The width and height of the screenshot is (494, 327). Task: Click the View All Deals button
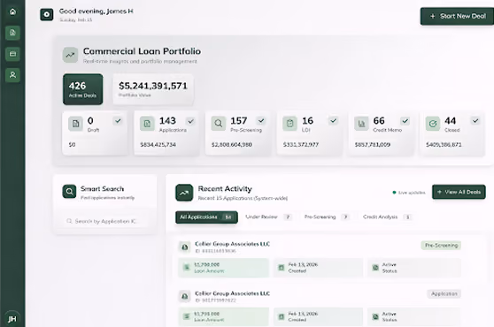click(x=459, y=192)
